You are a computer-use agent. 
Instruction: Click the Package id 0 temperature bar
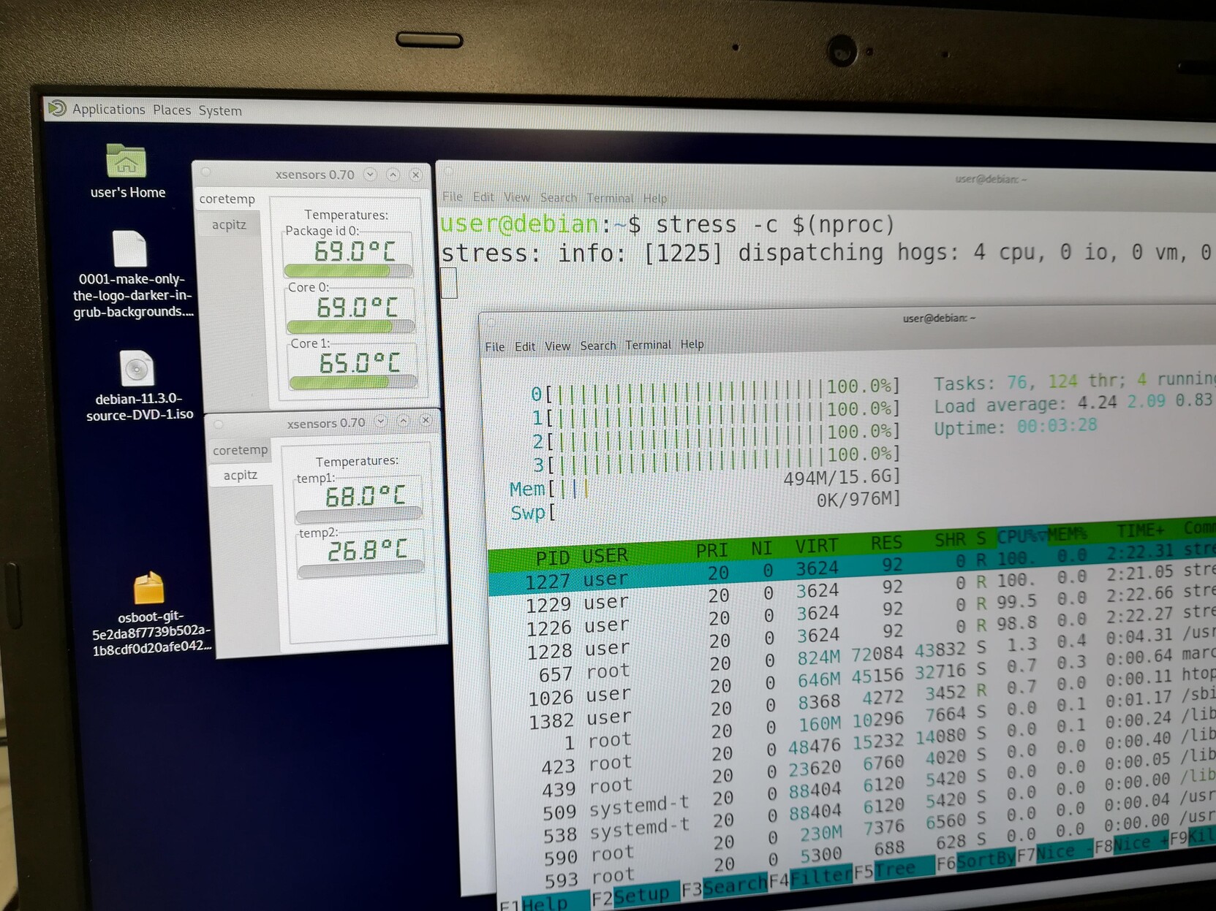(348, 270)
